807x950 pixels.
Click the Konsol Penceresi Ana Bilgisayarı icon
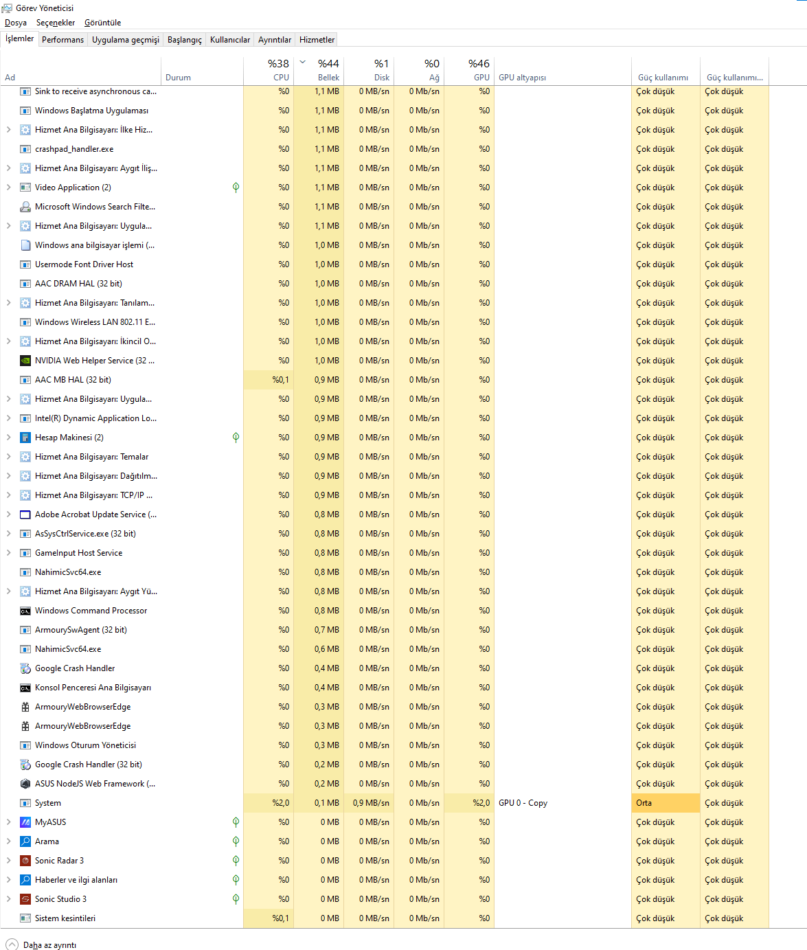[x=25, y=688]
